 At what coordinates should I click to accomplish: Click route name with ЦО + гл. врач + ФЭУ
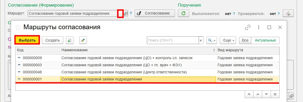[121, 65]
